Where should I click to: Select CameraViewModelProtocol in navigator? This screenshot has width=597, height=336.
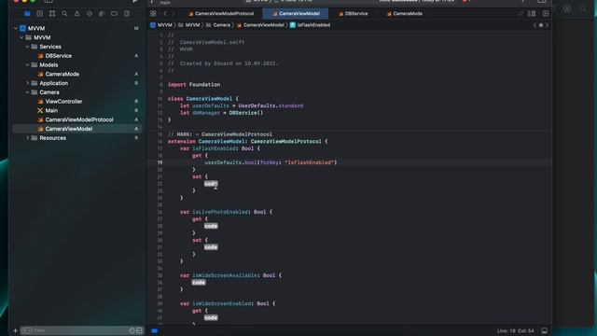coord(79,119)
